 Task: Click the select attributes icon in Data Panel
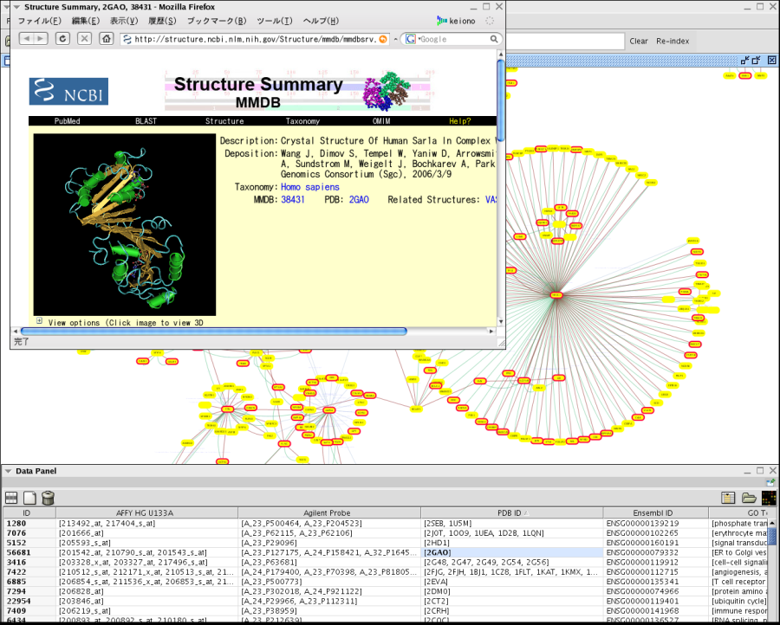pyautogui.click(x=11, y=498)
